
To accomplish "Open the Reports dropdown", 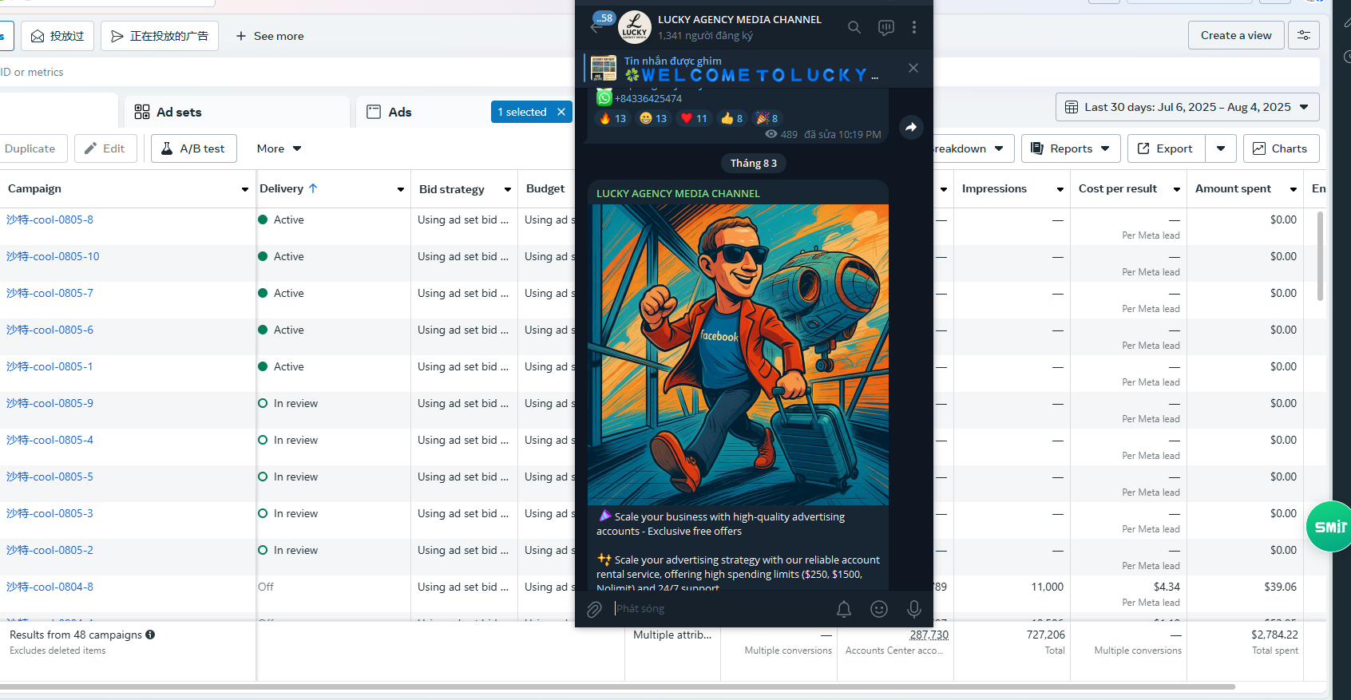I will [1071, 148].
